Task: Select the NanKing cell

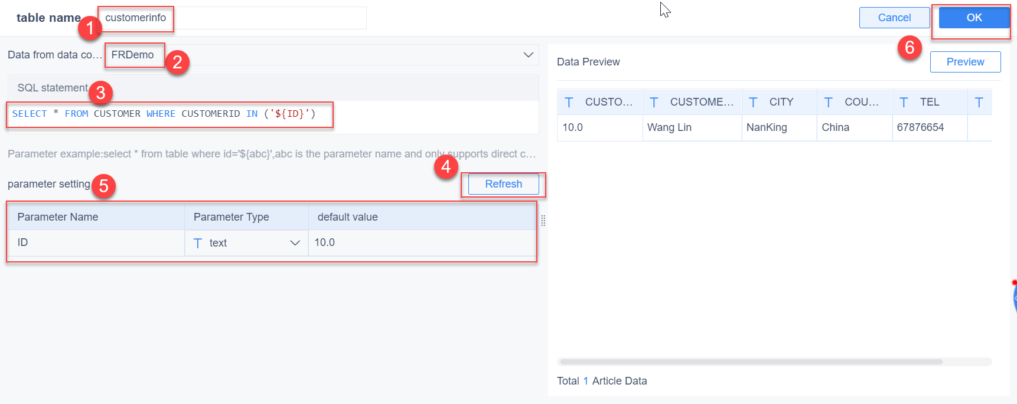Action: point(779,127)
